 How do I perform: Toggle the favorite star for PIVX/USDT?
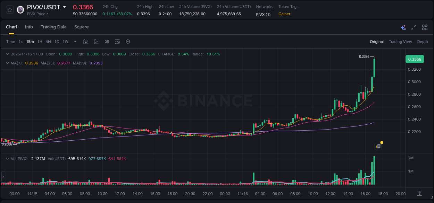coord(9,9)
